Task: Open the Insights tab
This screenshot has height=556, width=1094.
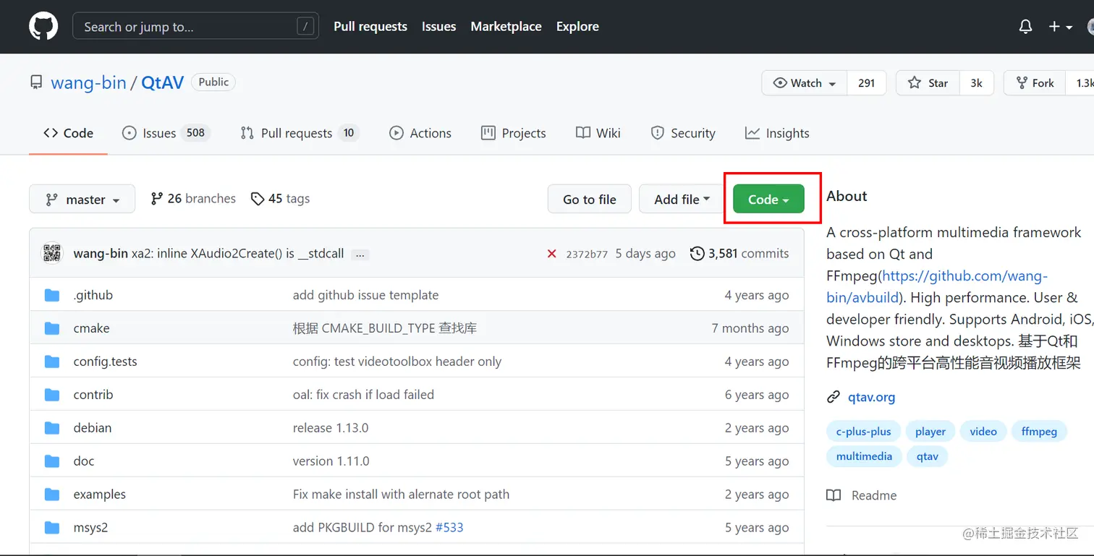Action: pyautogui.click(x=777, y=133)
